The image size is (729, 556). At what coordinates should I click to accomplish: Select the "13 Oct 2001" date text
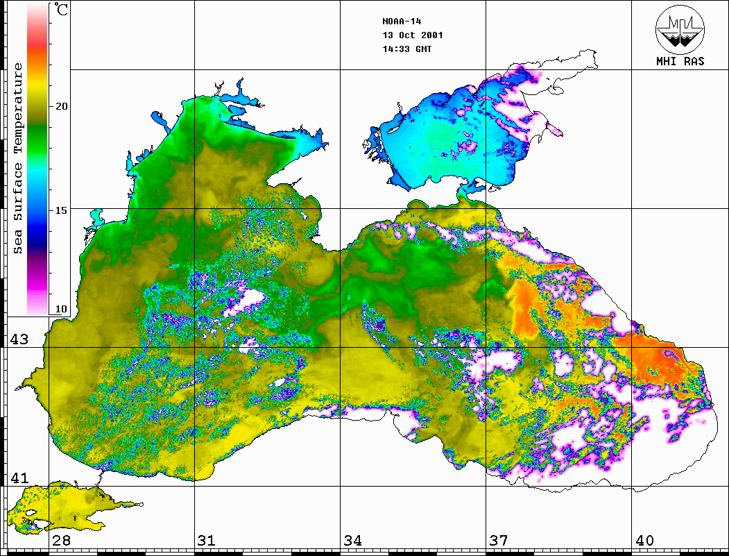click(x=413, y=35)
